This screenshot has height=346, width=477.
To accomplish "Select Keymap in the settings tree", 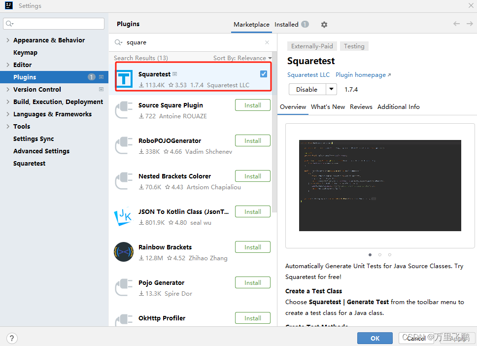I will point(25,52).
